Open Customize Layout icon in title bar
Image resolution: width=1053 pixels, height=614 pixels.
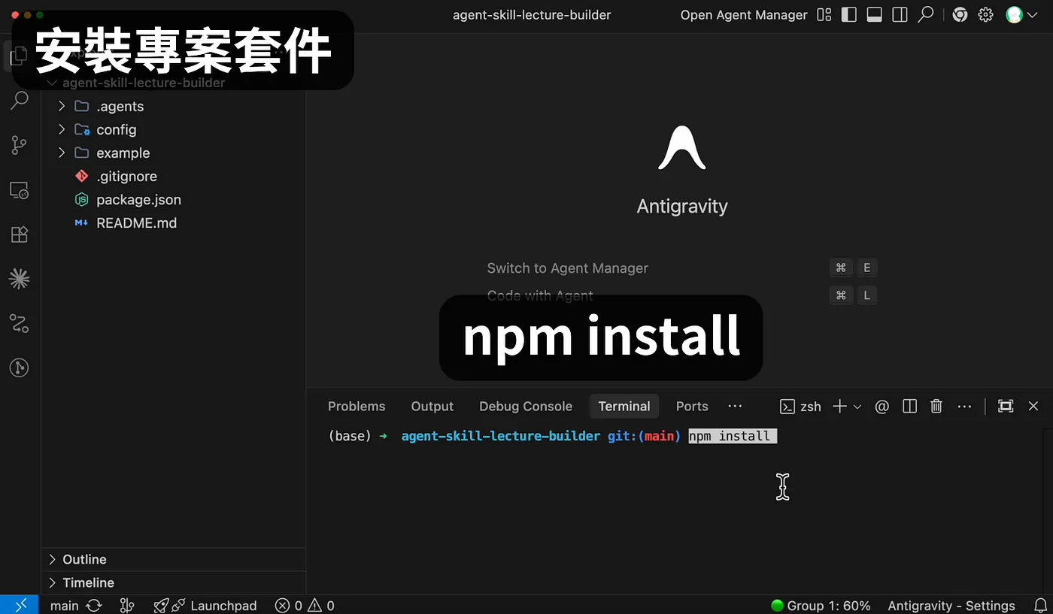tap(824, 15)
